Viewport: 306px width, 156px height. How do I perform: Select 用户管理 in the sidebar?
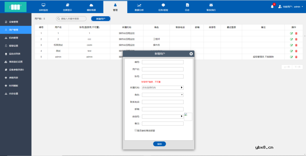(x=16, y=30)
